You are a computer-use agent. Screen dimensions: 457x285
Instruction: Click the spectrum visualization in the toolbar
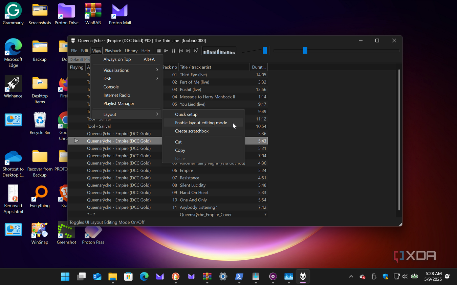tap(219, 51)
